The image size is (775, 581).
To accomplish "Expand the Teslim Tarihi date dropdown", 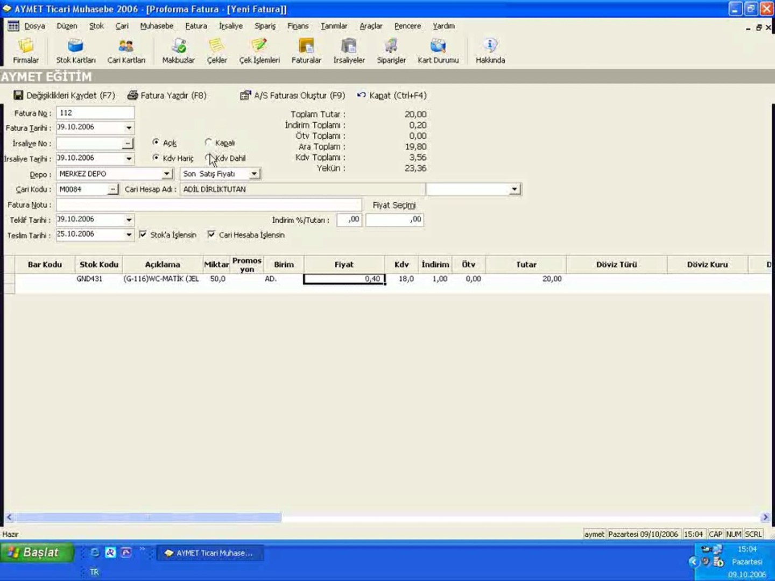I will [x=129, y=235].
